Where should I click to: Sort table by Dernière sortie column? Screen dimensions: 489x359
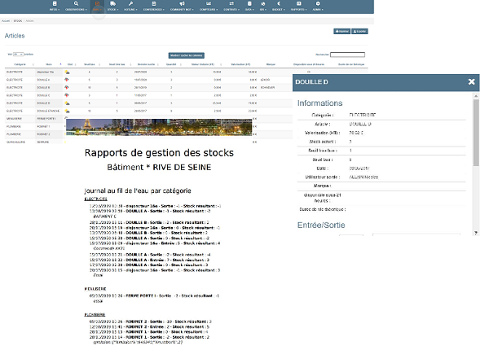[x=146, y=64]
